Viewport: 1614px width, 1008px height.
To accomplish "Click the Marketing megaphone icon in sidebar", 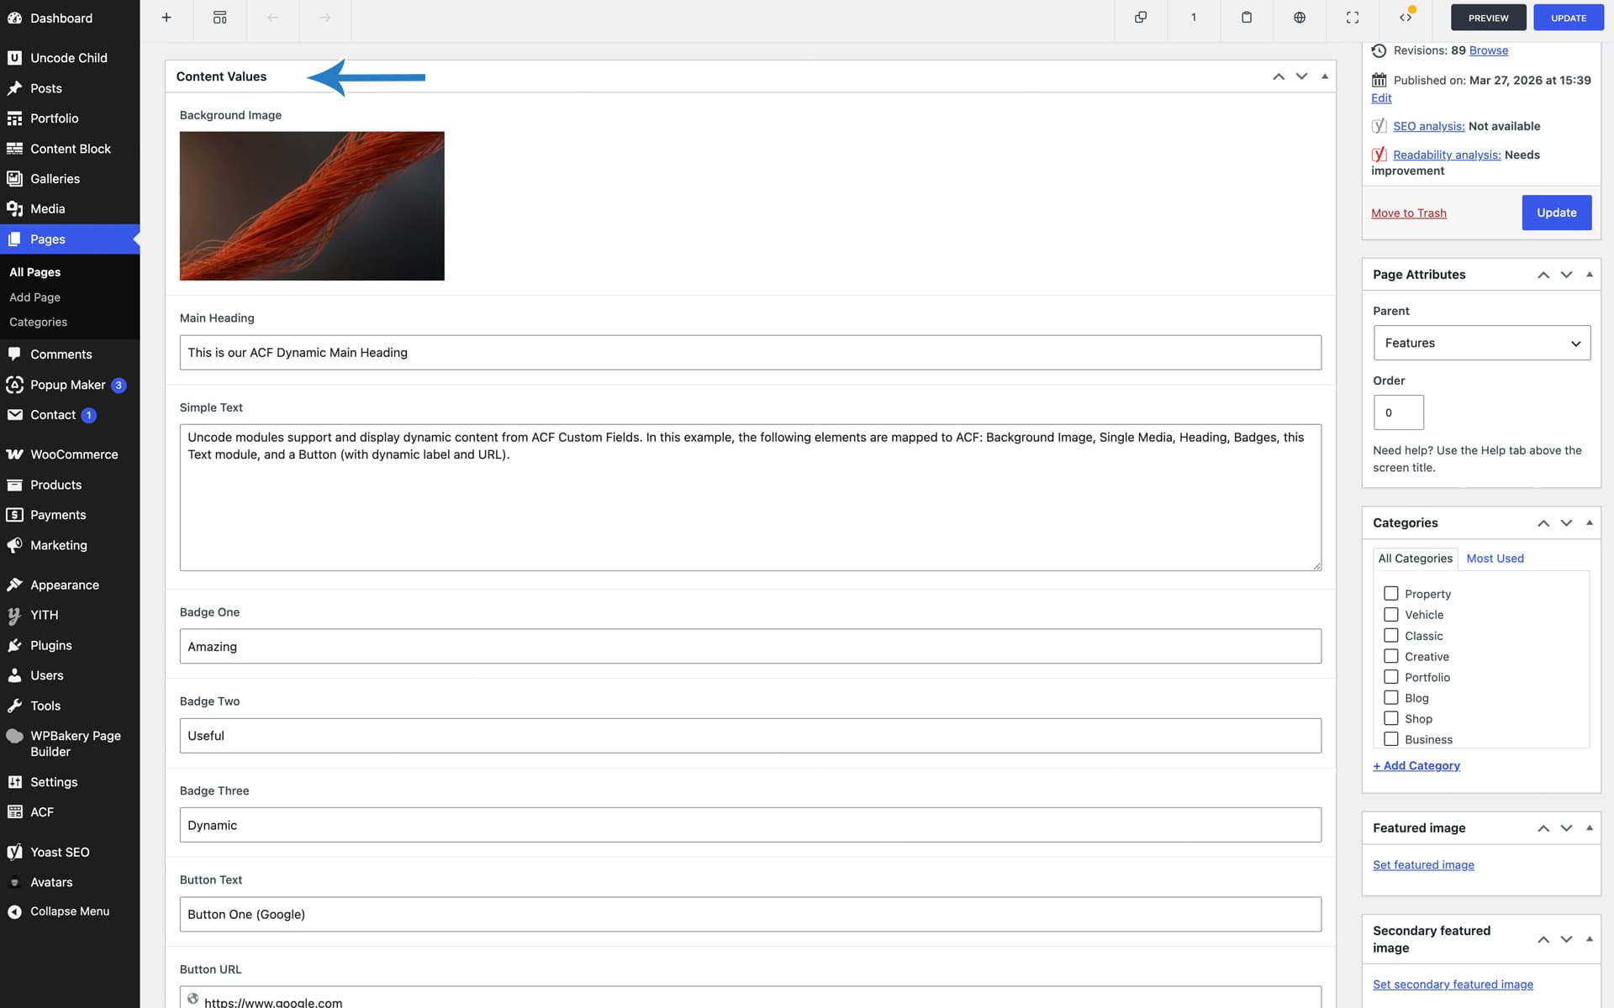I will tap(14, 545).
